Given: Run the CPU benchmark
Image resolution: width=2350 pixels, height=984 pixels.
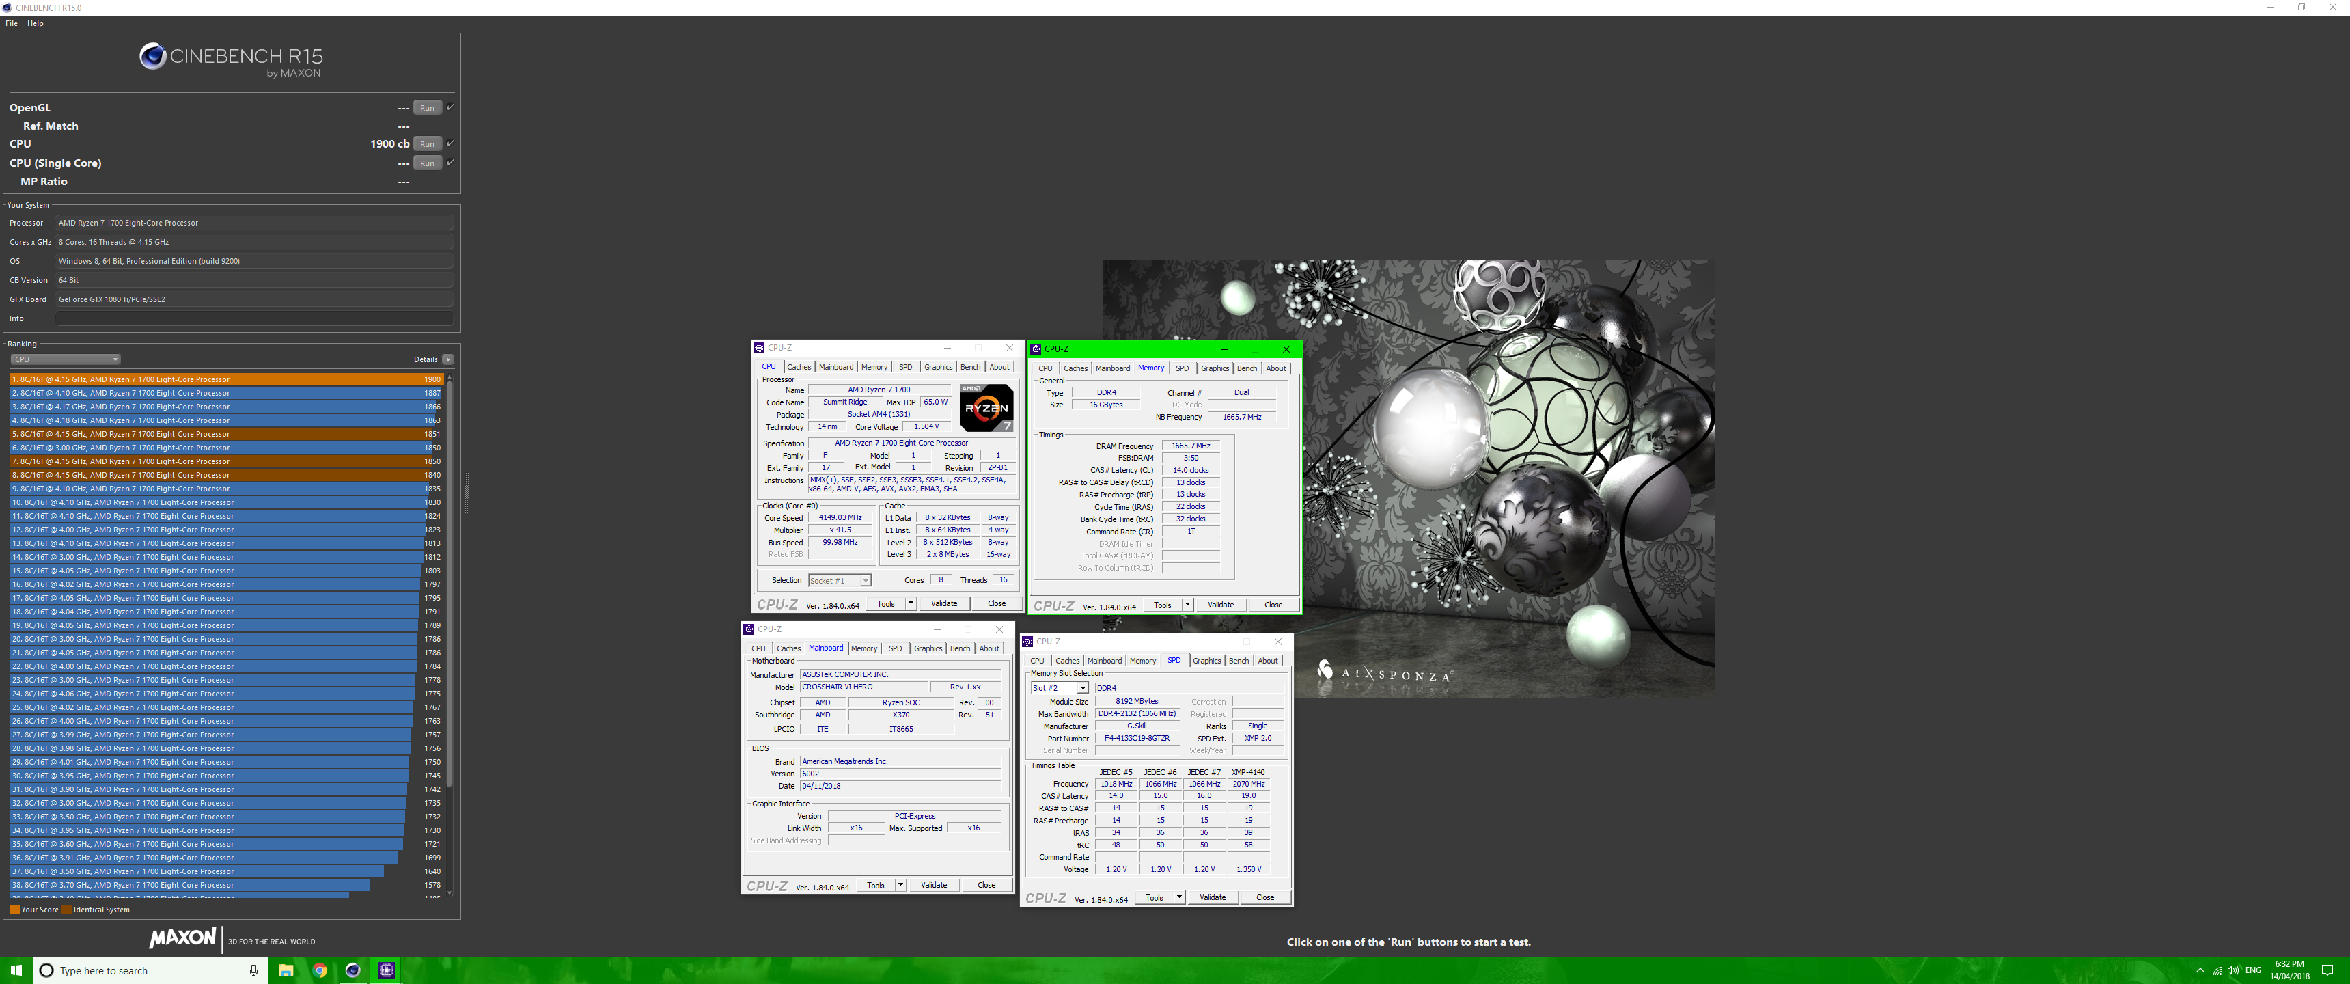Looking at the screenshot, I should click(427, 144).
